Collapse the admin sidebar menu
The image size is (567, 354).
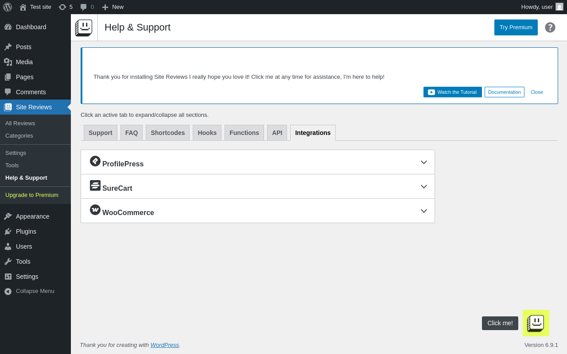click(35, 291)
